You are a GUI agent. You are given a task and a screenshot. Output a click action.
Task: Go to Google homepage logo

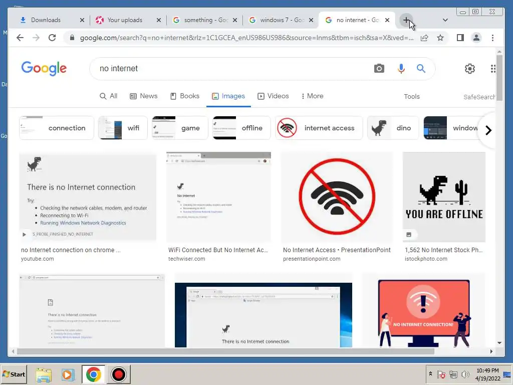(44, 68)
